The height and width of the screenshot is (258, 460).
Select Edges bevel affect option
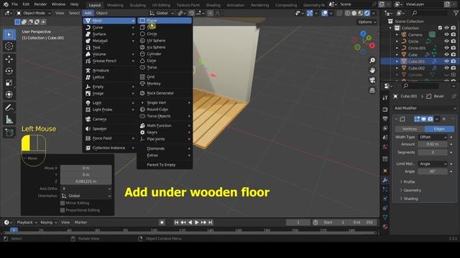click(439, 129)
